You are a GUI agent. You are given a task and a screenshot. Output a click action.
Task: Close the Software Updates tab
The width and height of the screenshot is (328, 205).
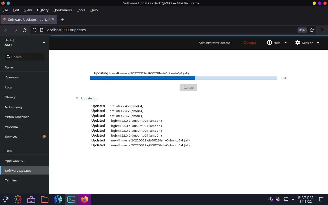[x=53, y=19]
